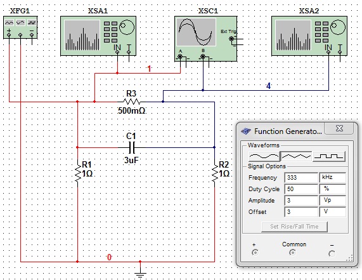Open the kHz frequency unit selector
Image resolution: width=362 pixels, height=280 pixels.
click(x=332, y=178)
